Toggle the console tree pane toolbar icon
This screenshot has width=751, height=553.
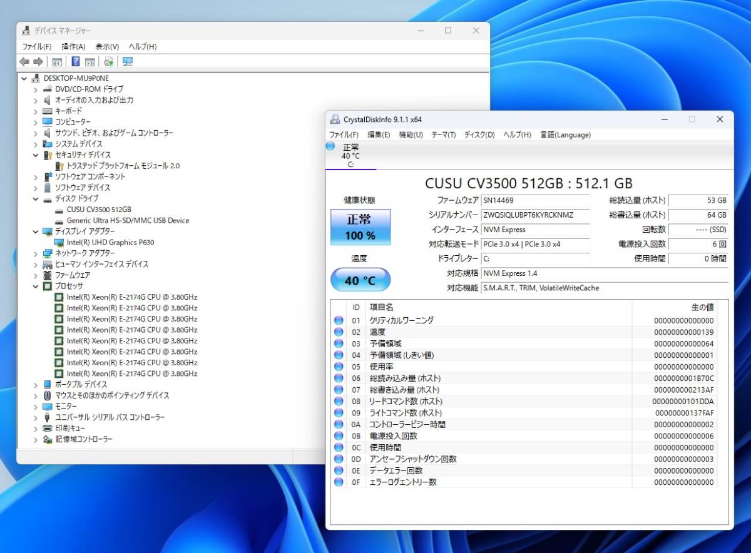click(57, 61)
